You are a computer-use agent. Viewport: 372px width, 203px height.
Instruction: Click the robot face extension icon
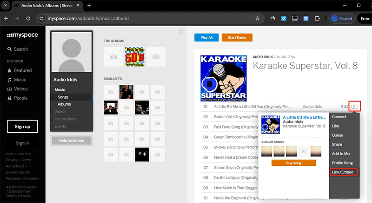click(295, 19)
